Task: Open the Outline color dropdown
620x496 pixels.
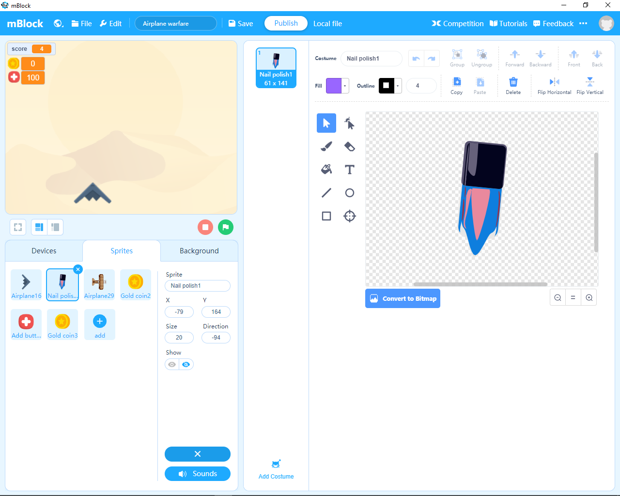Action: 397,86
